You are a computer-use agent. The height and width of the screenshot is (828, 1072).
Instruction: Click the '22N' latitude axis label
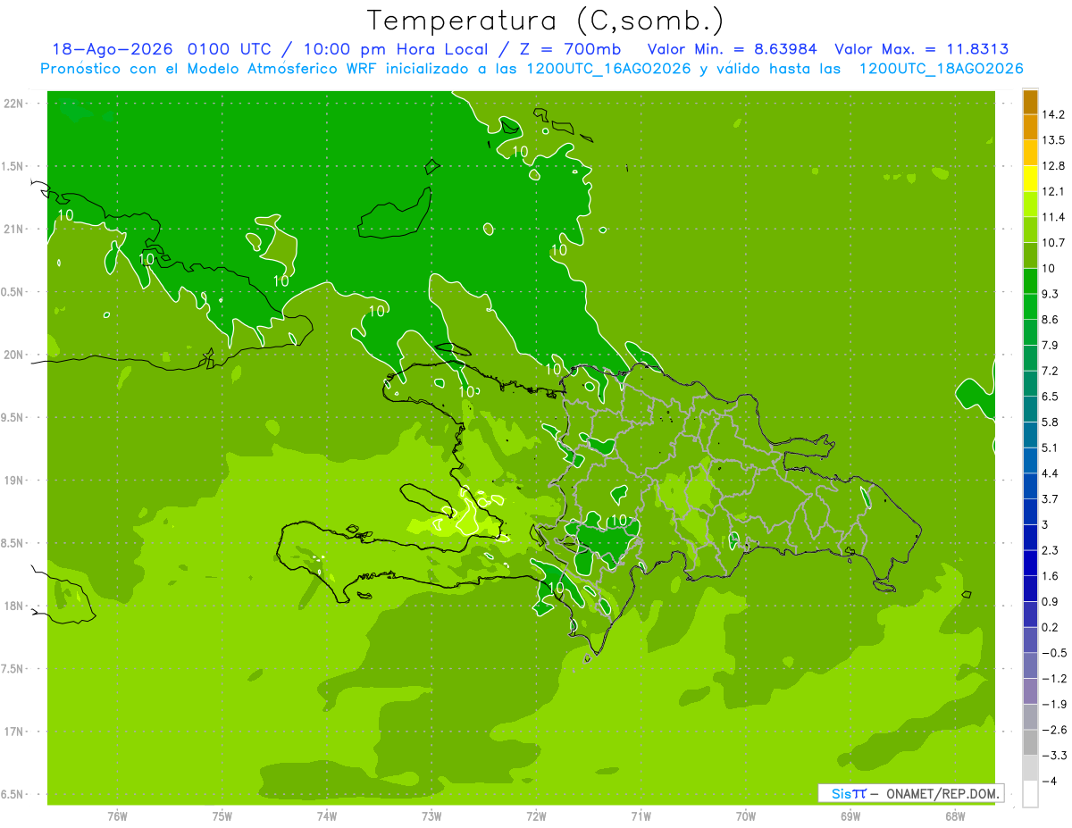tap(15, 104)
